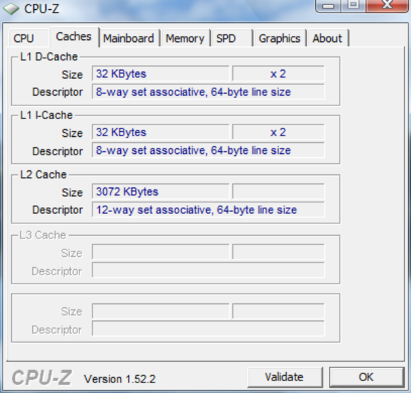This screenshot has width=411, height=393.
Task: Click the L1 D-Cache group label
Action: (49, 57)
